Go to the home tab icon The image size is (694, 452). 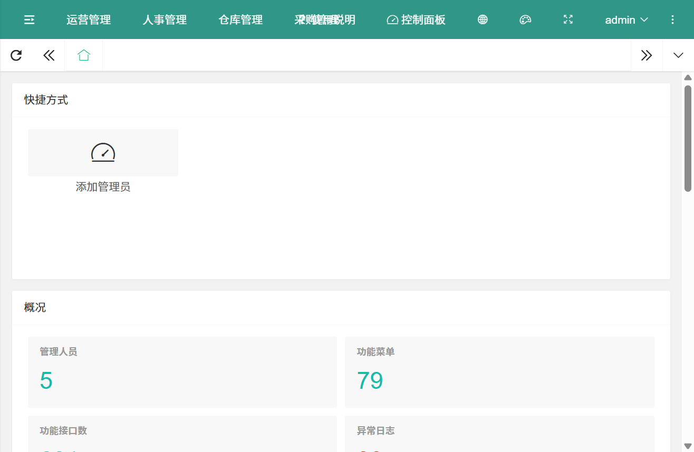point(84,55)
